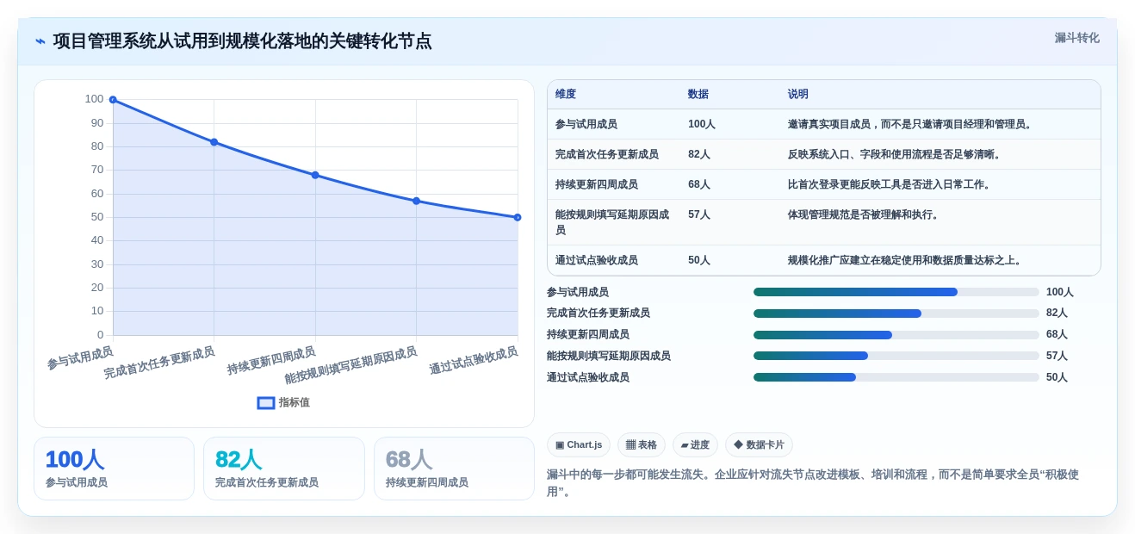The image size is (1135, 534).
Task: Click the 能按规则填写延期原因成员 progress bar
Action: point(896,356)
